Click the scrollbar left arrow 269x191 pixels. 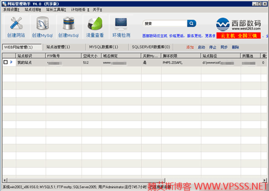point(5,180)
